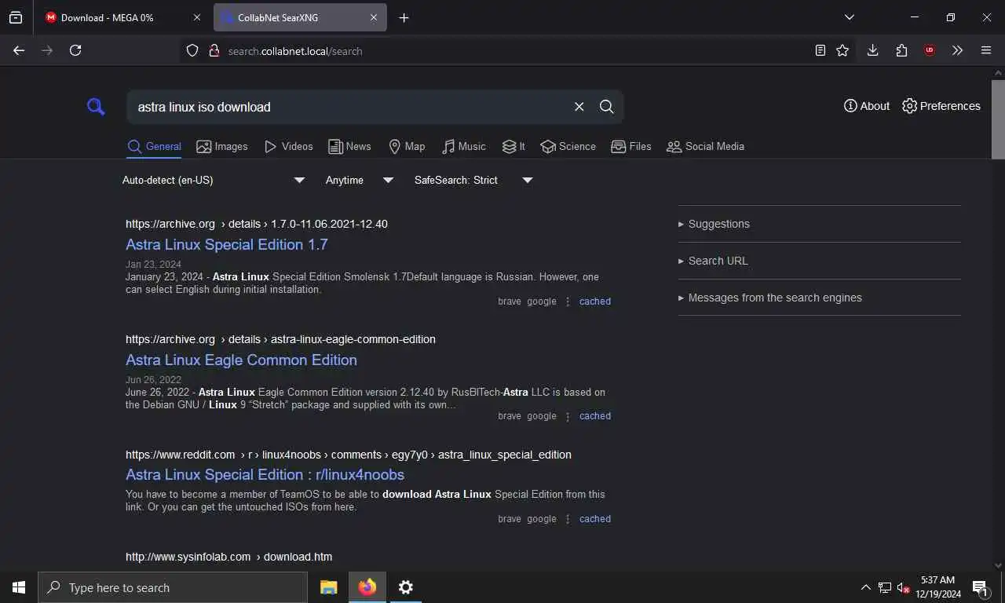Click the SearXNG magnifier logo
This screenshot has height=603, width=1005.
click(96, 107)
